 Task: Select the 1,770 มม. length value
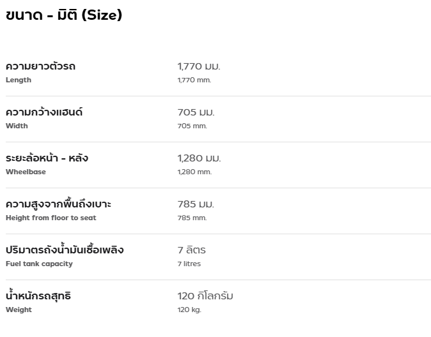pyautogui.click(x=199, y=66)
